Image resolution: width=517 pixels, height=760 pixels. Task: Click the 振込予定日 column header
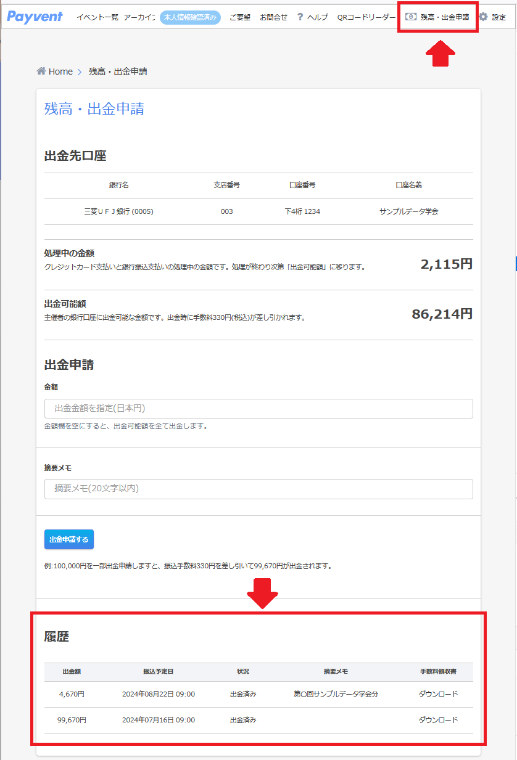tap(159, 671)
